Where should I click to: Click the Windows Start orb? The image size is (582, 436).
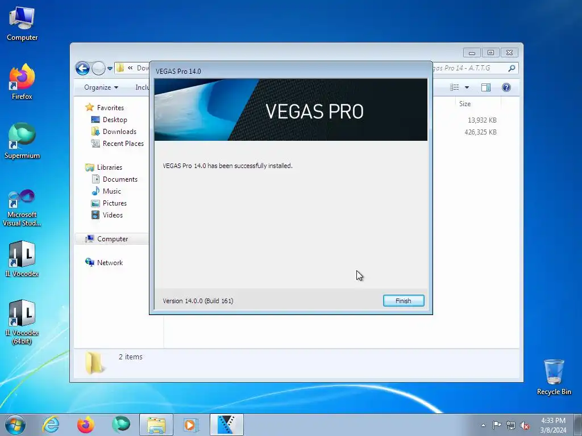[x=15, y=425]
